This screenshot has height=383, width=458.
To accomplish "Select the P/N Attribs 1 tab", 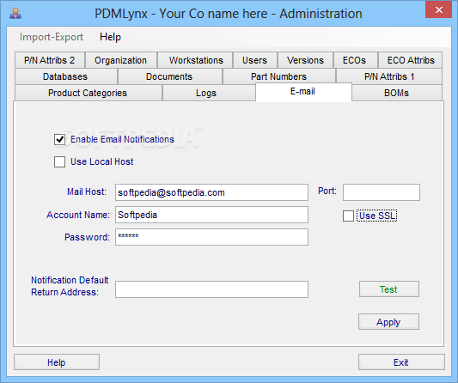I will click(389, 76).
